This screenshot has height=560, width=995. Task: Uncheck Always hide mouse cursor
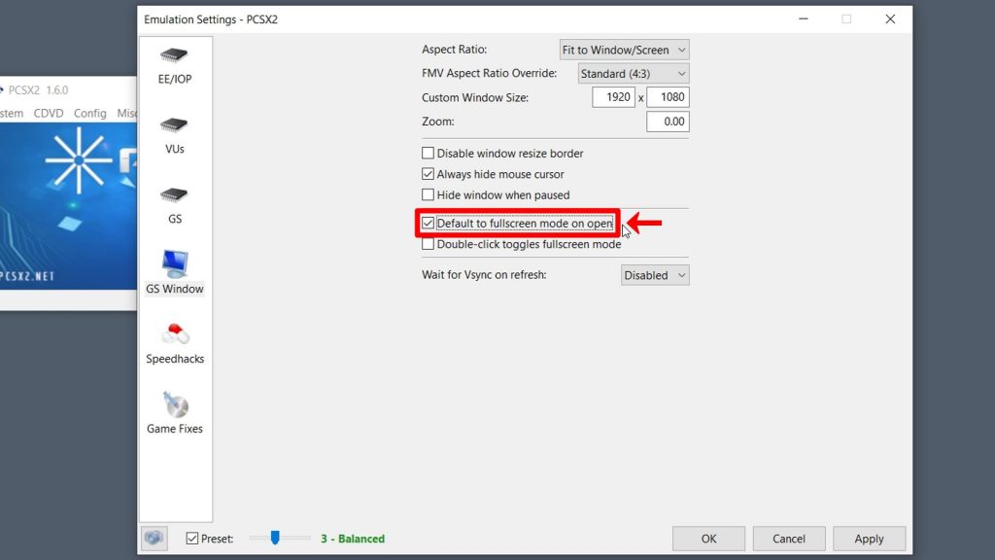click(x=428, y=174)
